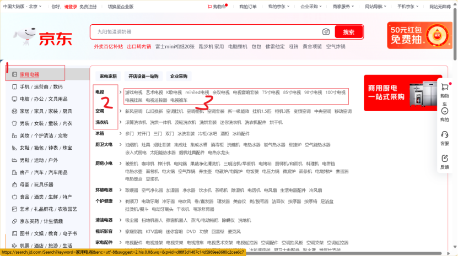The image size is (458, 256).
Task: Open the right sidebar shopping cart icon
Action: [x=445, y=87]
